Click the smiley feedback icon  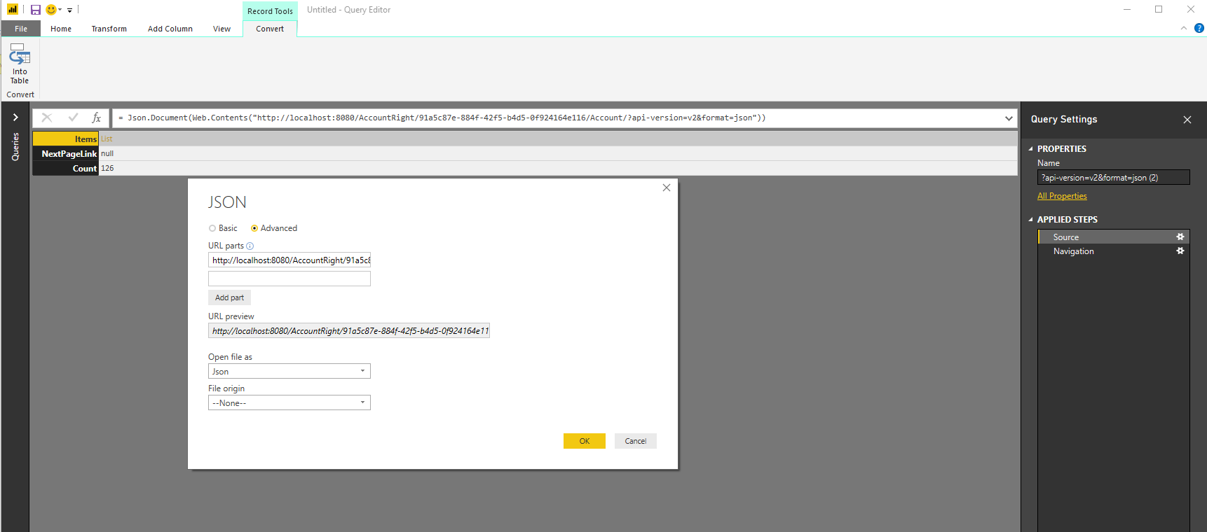[51, 10]
